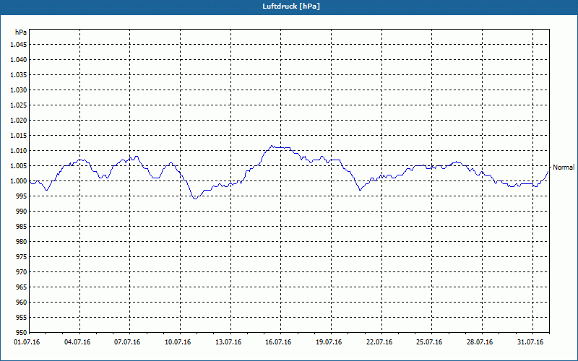Click the 1.030 y-axis value
This screenshot has height=361, width=578.
tap(20, 90)
